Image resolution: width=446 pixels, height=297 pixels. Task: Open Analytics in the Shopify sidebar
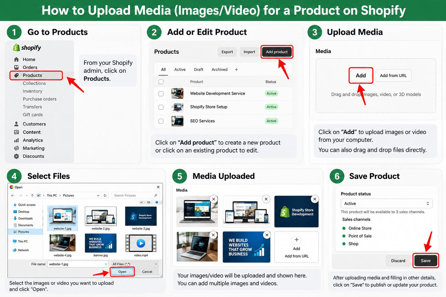28,140
